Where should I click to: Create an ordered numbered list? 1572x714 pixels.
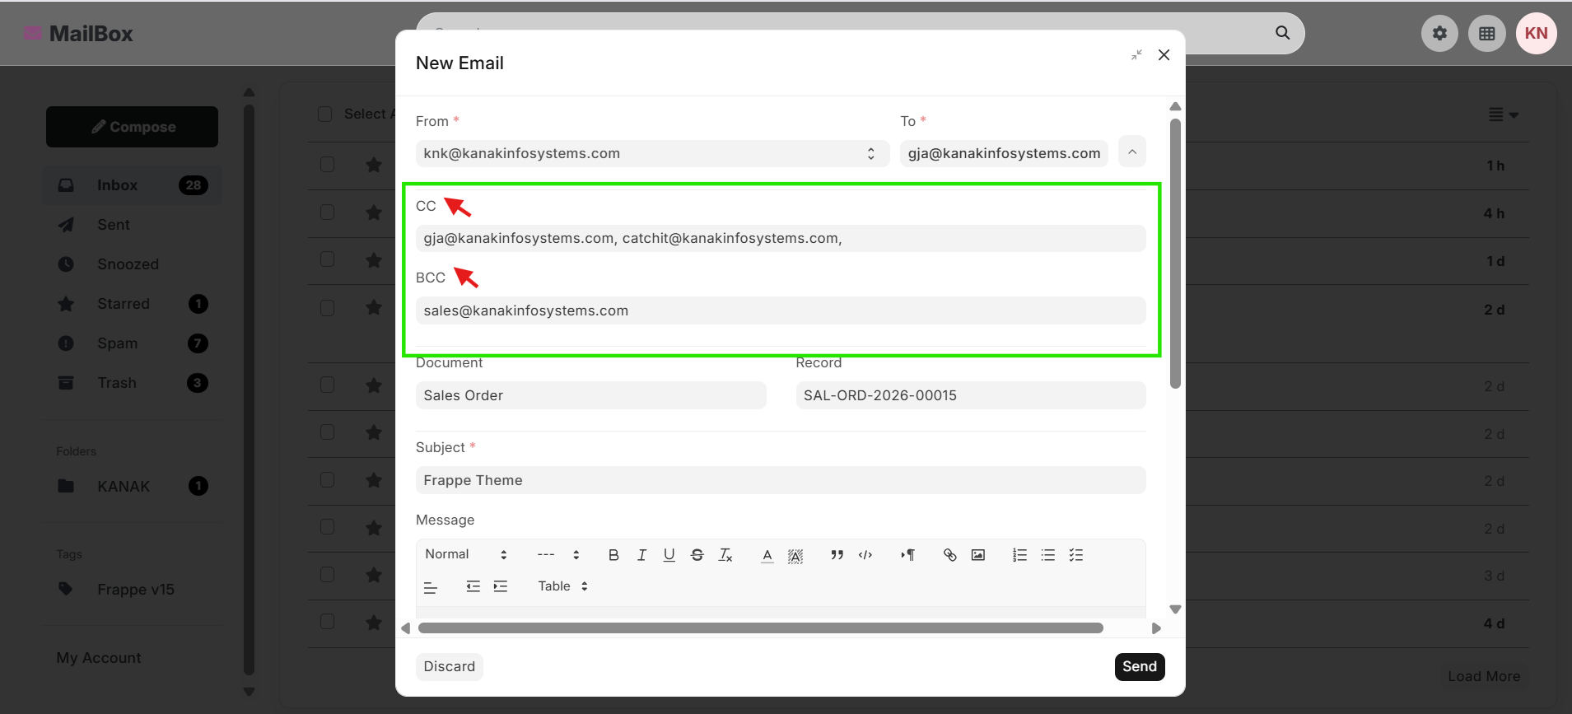pyautogui.click(x=1019, y=555)
